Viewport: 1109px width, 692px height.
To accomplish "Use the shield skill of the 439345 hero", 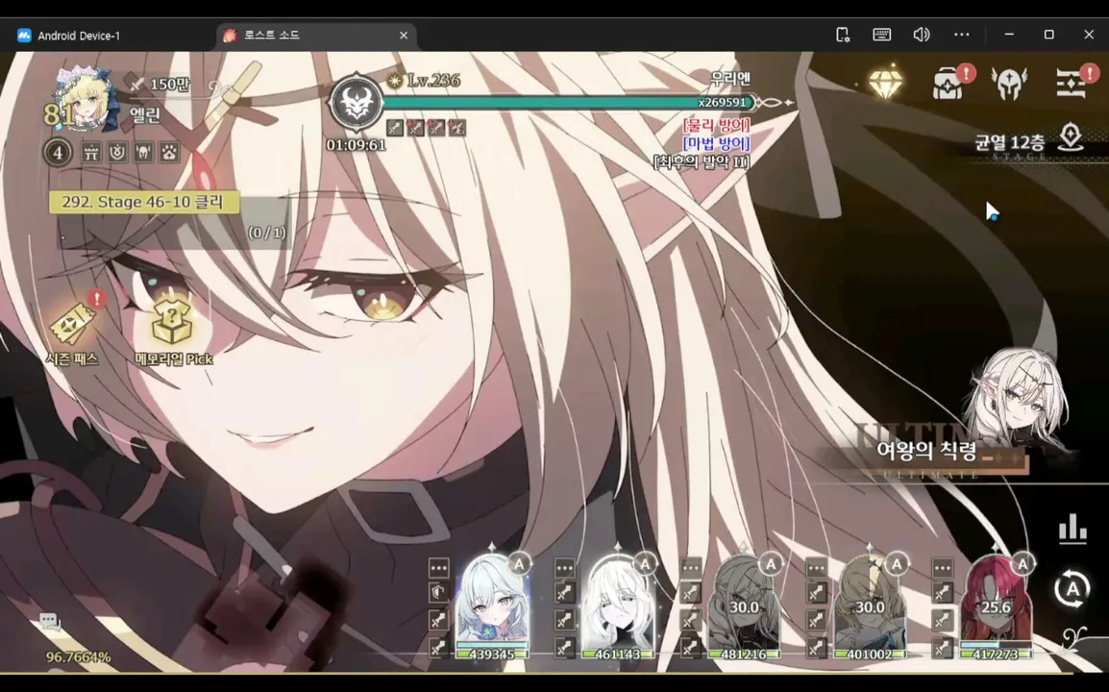I will click(438, 593).
